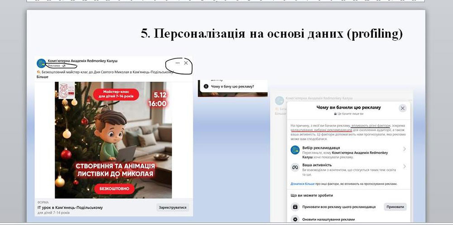The image size is (453, 225).
Task: Dismiss the ad with its X icon
Action: point(186,63)
